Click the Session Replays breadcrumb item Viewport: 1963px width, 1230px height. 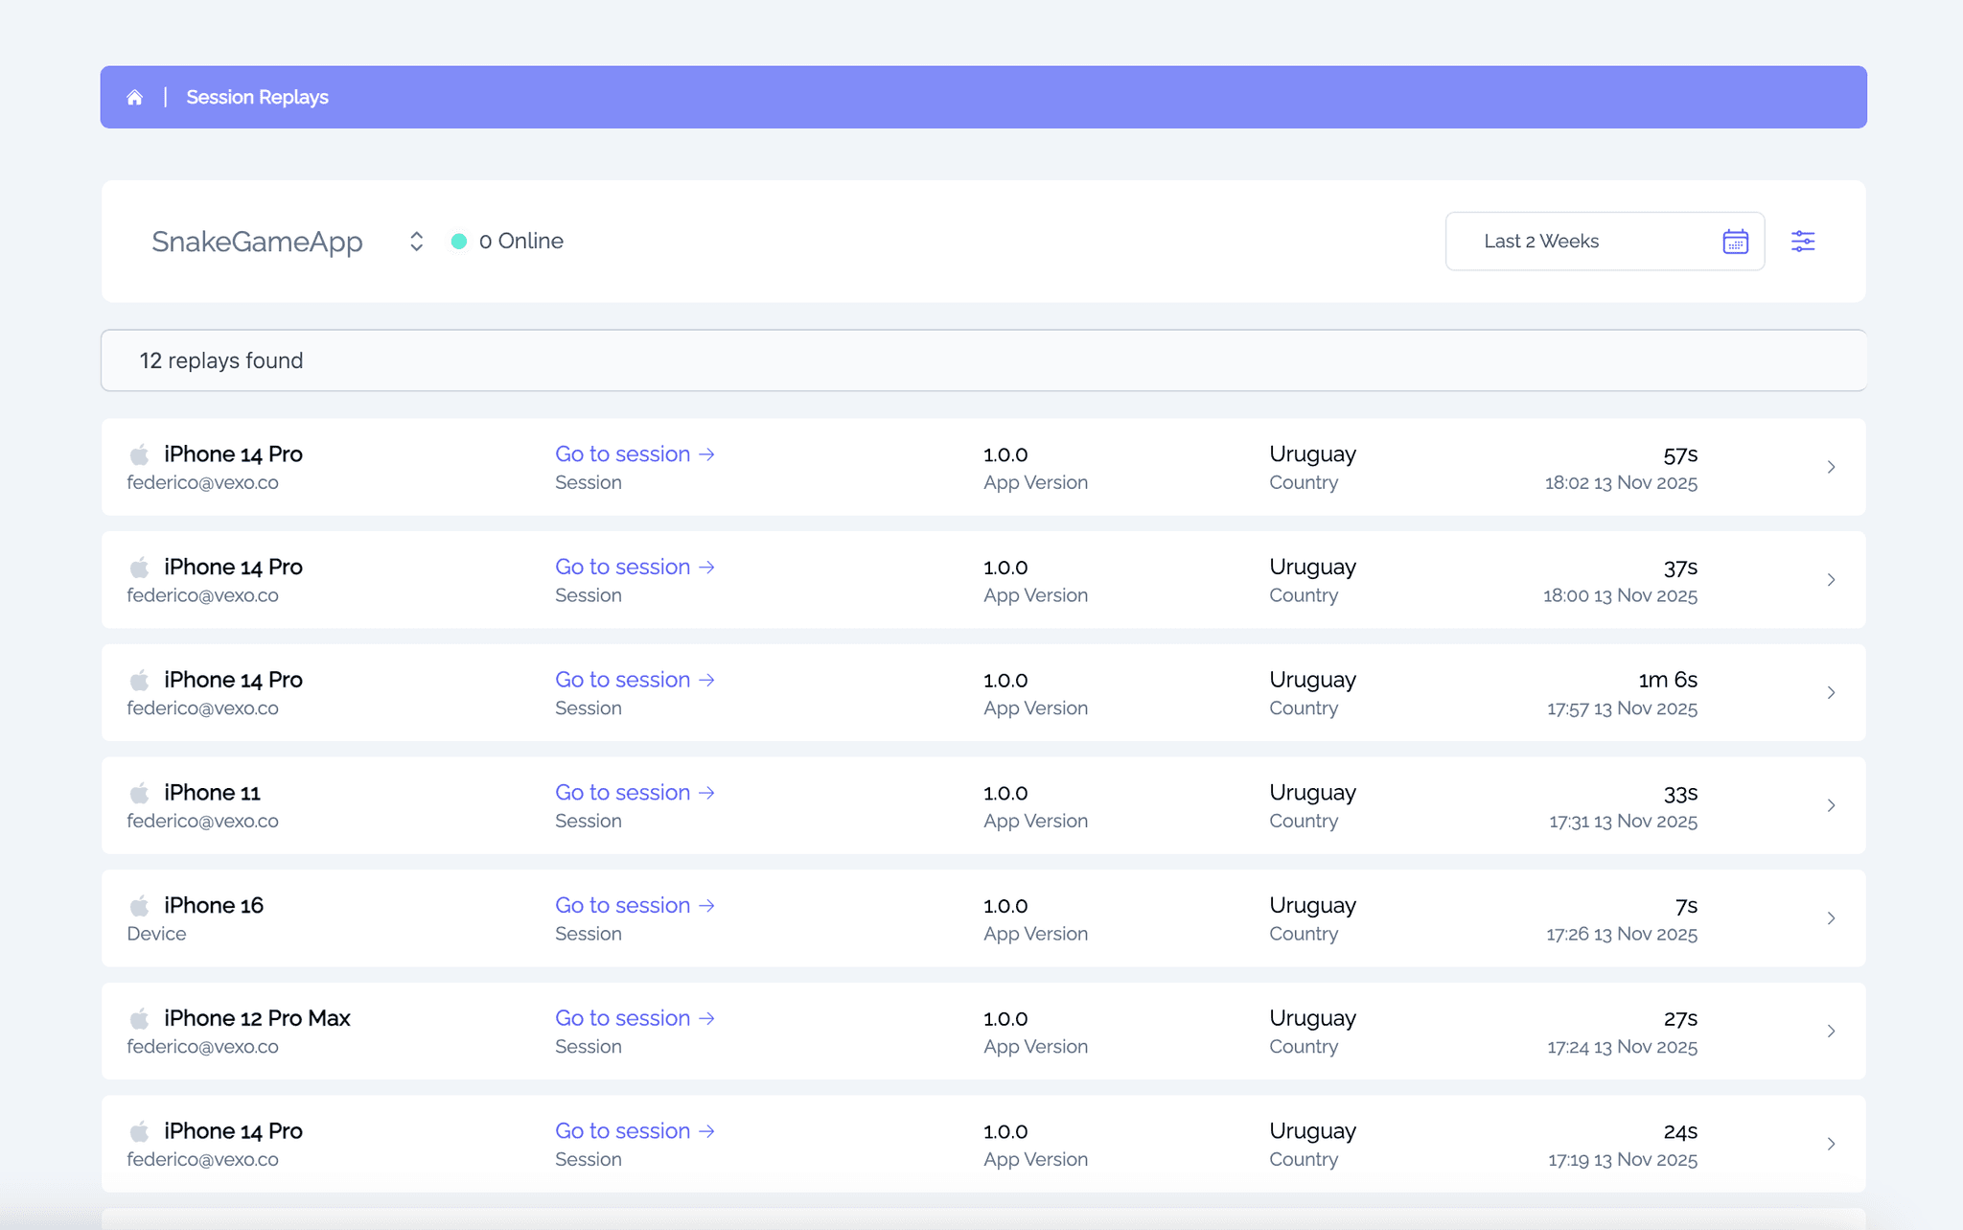[257, 98]
